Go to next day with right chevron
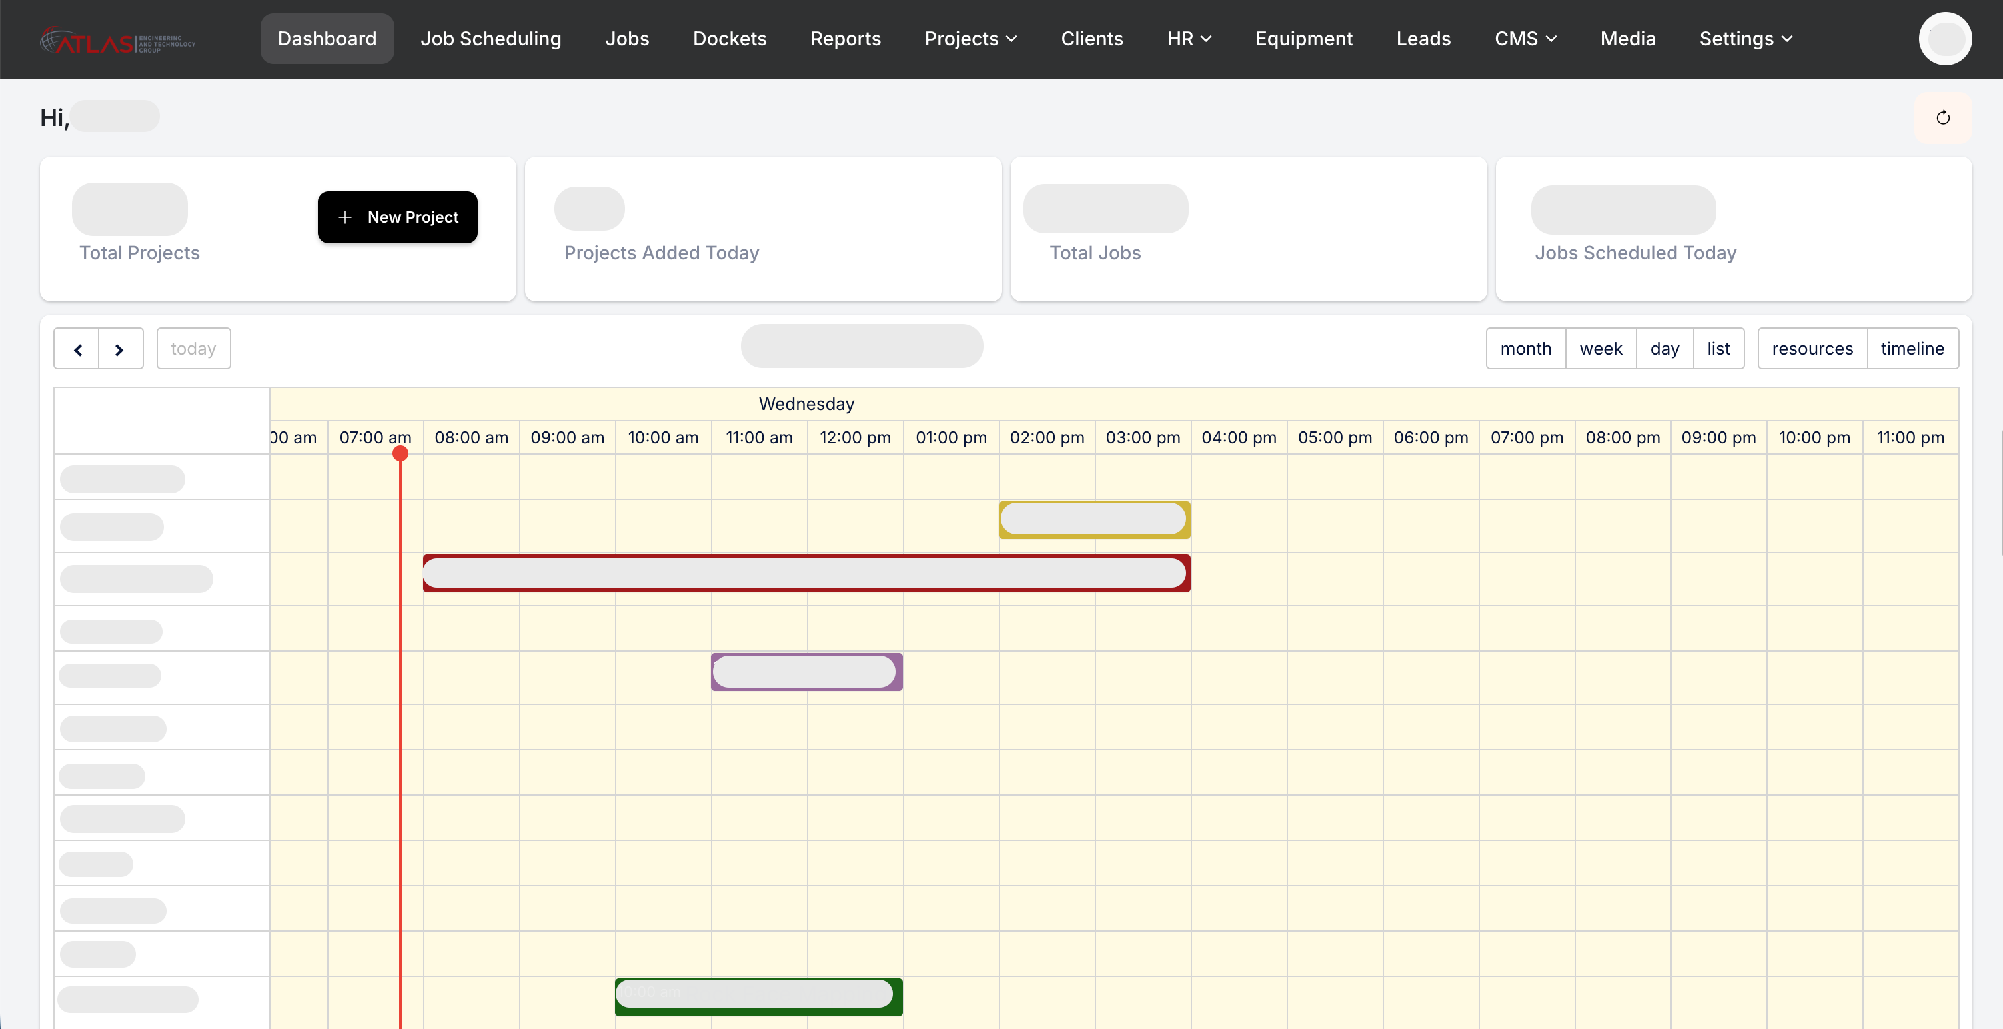 (x=120, y=349)
